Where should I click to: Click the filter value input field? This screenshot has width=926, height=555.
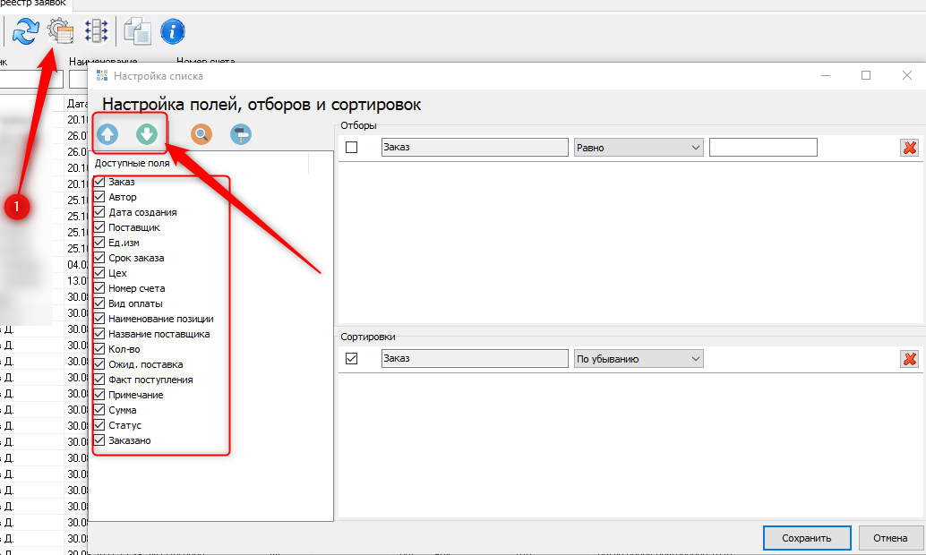click(x=763, y=148)
